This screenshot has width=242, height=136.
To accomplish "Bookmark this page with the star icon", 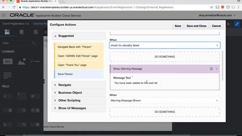I will (211, 7).
